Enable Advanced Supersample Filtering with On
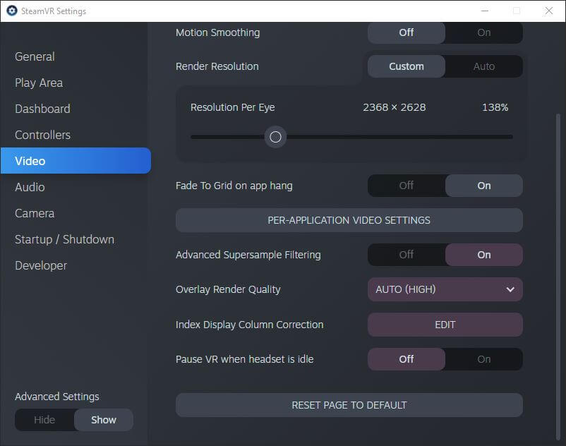The width and height of the screenshot is (566, 446). coord(483,255)
